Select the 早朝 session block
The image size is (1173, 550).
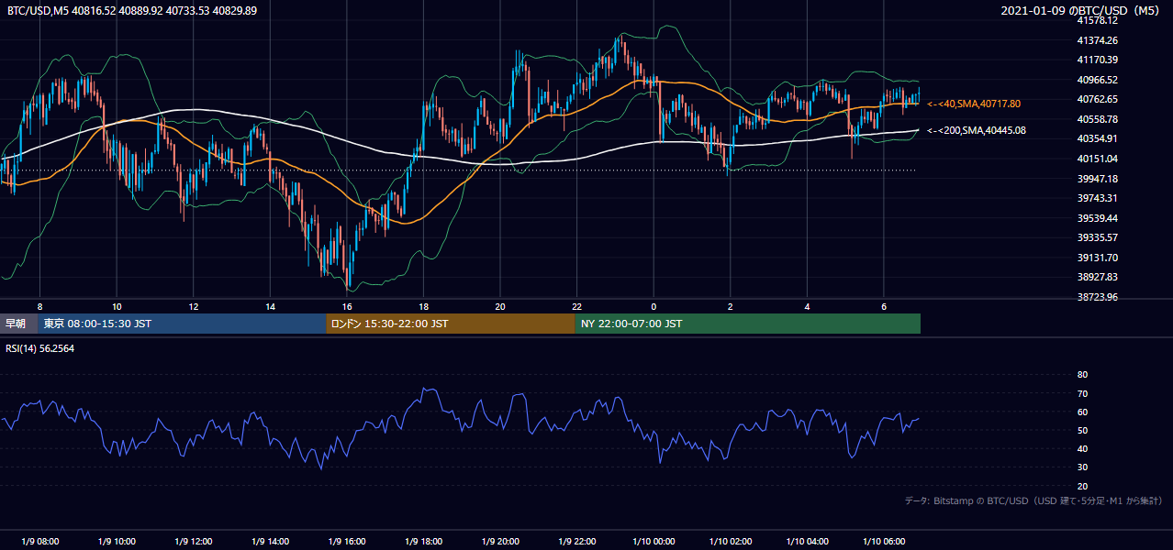coord(18,324)
